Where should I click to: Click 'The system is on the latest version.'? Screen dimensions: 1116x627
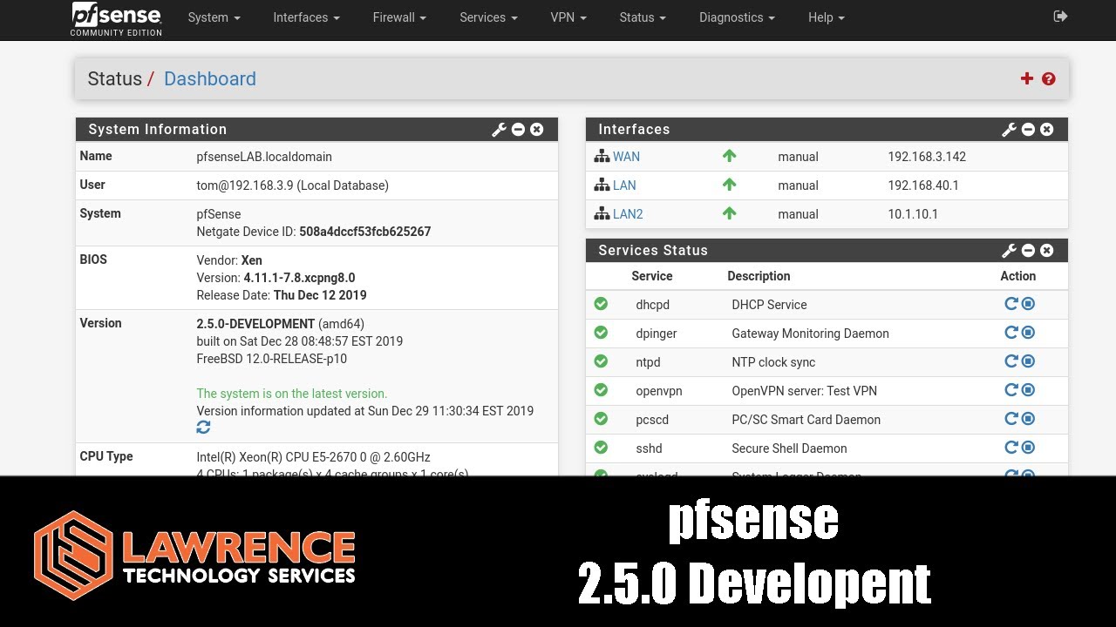(292, 394)
